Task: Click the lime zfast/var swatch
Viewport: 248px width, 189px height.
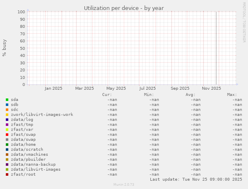Action: point(7,130)
